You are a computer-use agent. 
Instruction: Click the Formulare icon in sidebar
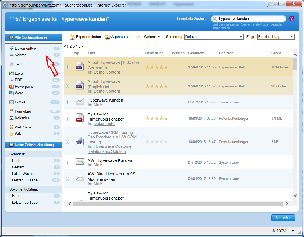pos(11,111)
